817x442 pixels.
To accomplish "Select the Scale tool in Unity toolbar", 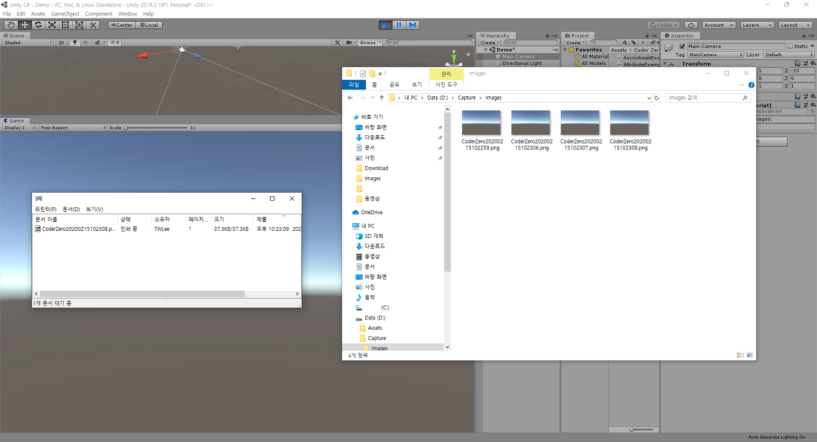I will click(52, 25).
